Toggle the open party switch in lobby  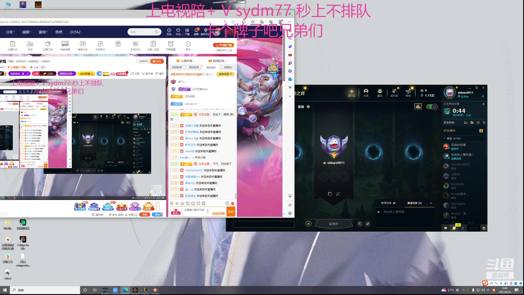coord(432,107)
